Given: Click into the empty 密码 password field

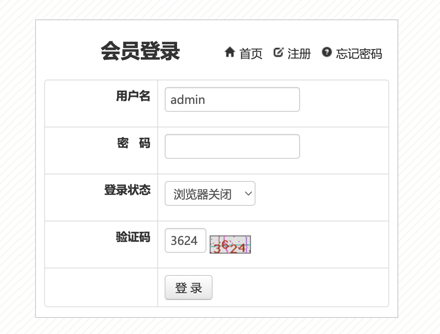Looking at the screenshot, I should [x=232, y=146].
